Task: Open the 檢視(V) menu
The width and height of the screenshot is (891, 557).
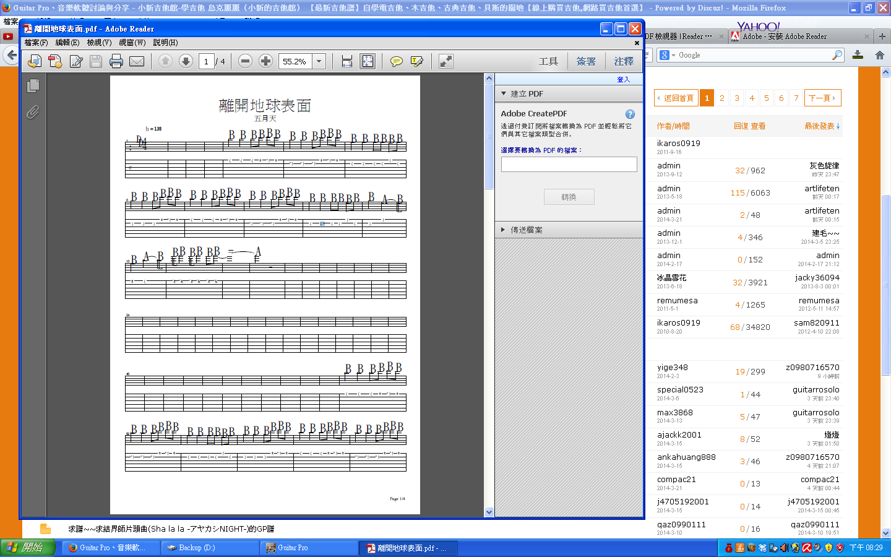Action: [99, 43]
